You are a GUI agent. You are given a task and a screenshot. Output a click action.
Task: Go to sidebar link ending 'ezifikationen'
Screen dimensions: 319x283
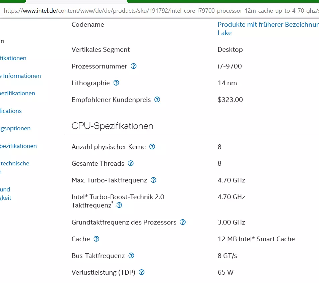tap(17, 93)
